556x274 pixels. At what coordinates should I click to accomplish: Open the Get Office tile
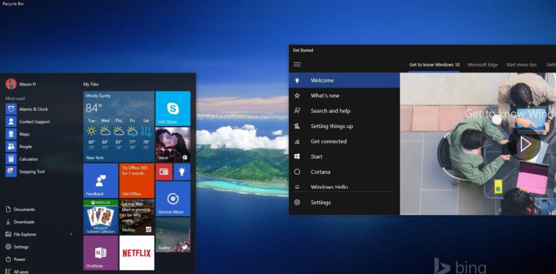[137, 181]
